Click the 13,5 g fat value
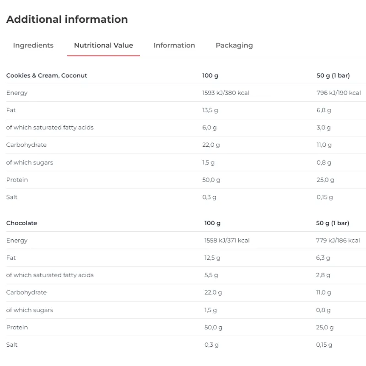The width and height of the screenshot is (366, 366). (210, 110)
